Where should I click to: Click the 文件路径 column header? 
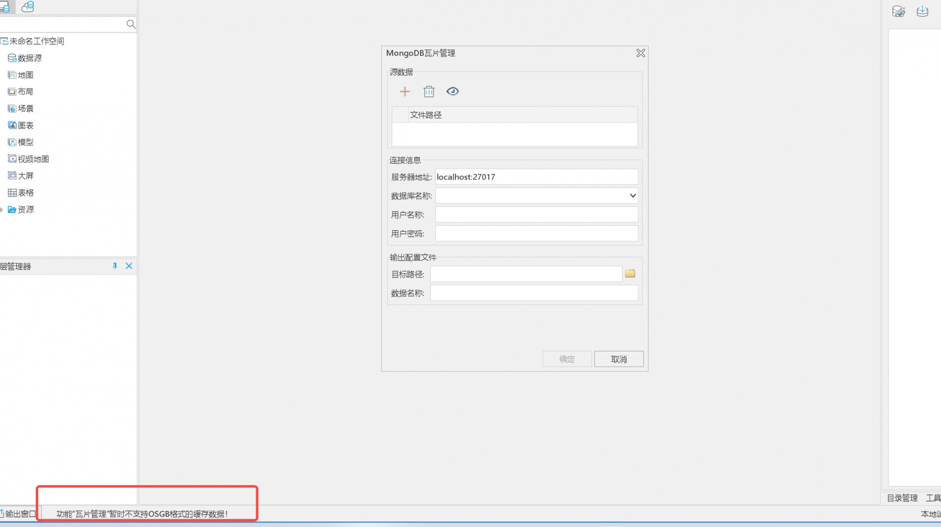[x=523, y=115]
